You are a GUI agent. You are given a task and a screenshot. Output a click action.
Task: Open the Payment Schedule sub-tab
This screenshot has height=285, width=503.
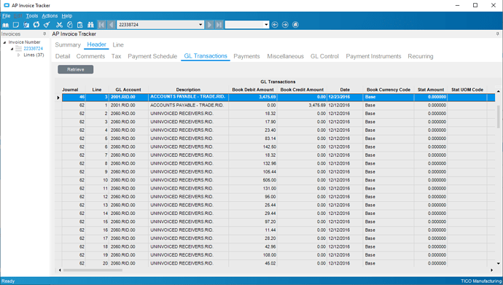pyautogui.click(x=152, y=56)
